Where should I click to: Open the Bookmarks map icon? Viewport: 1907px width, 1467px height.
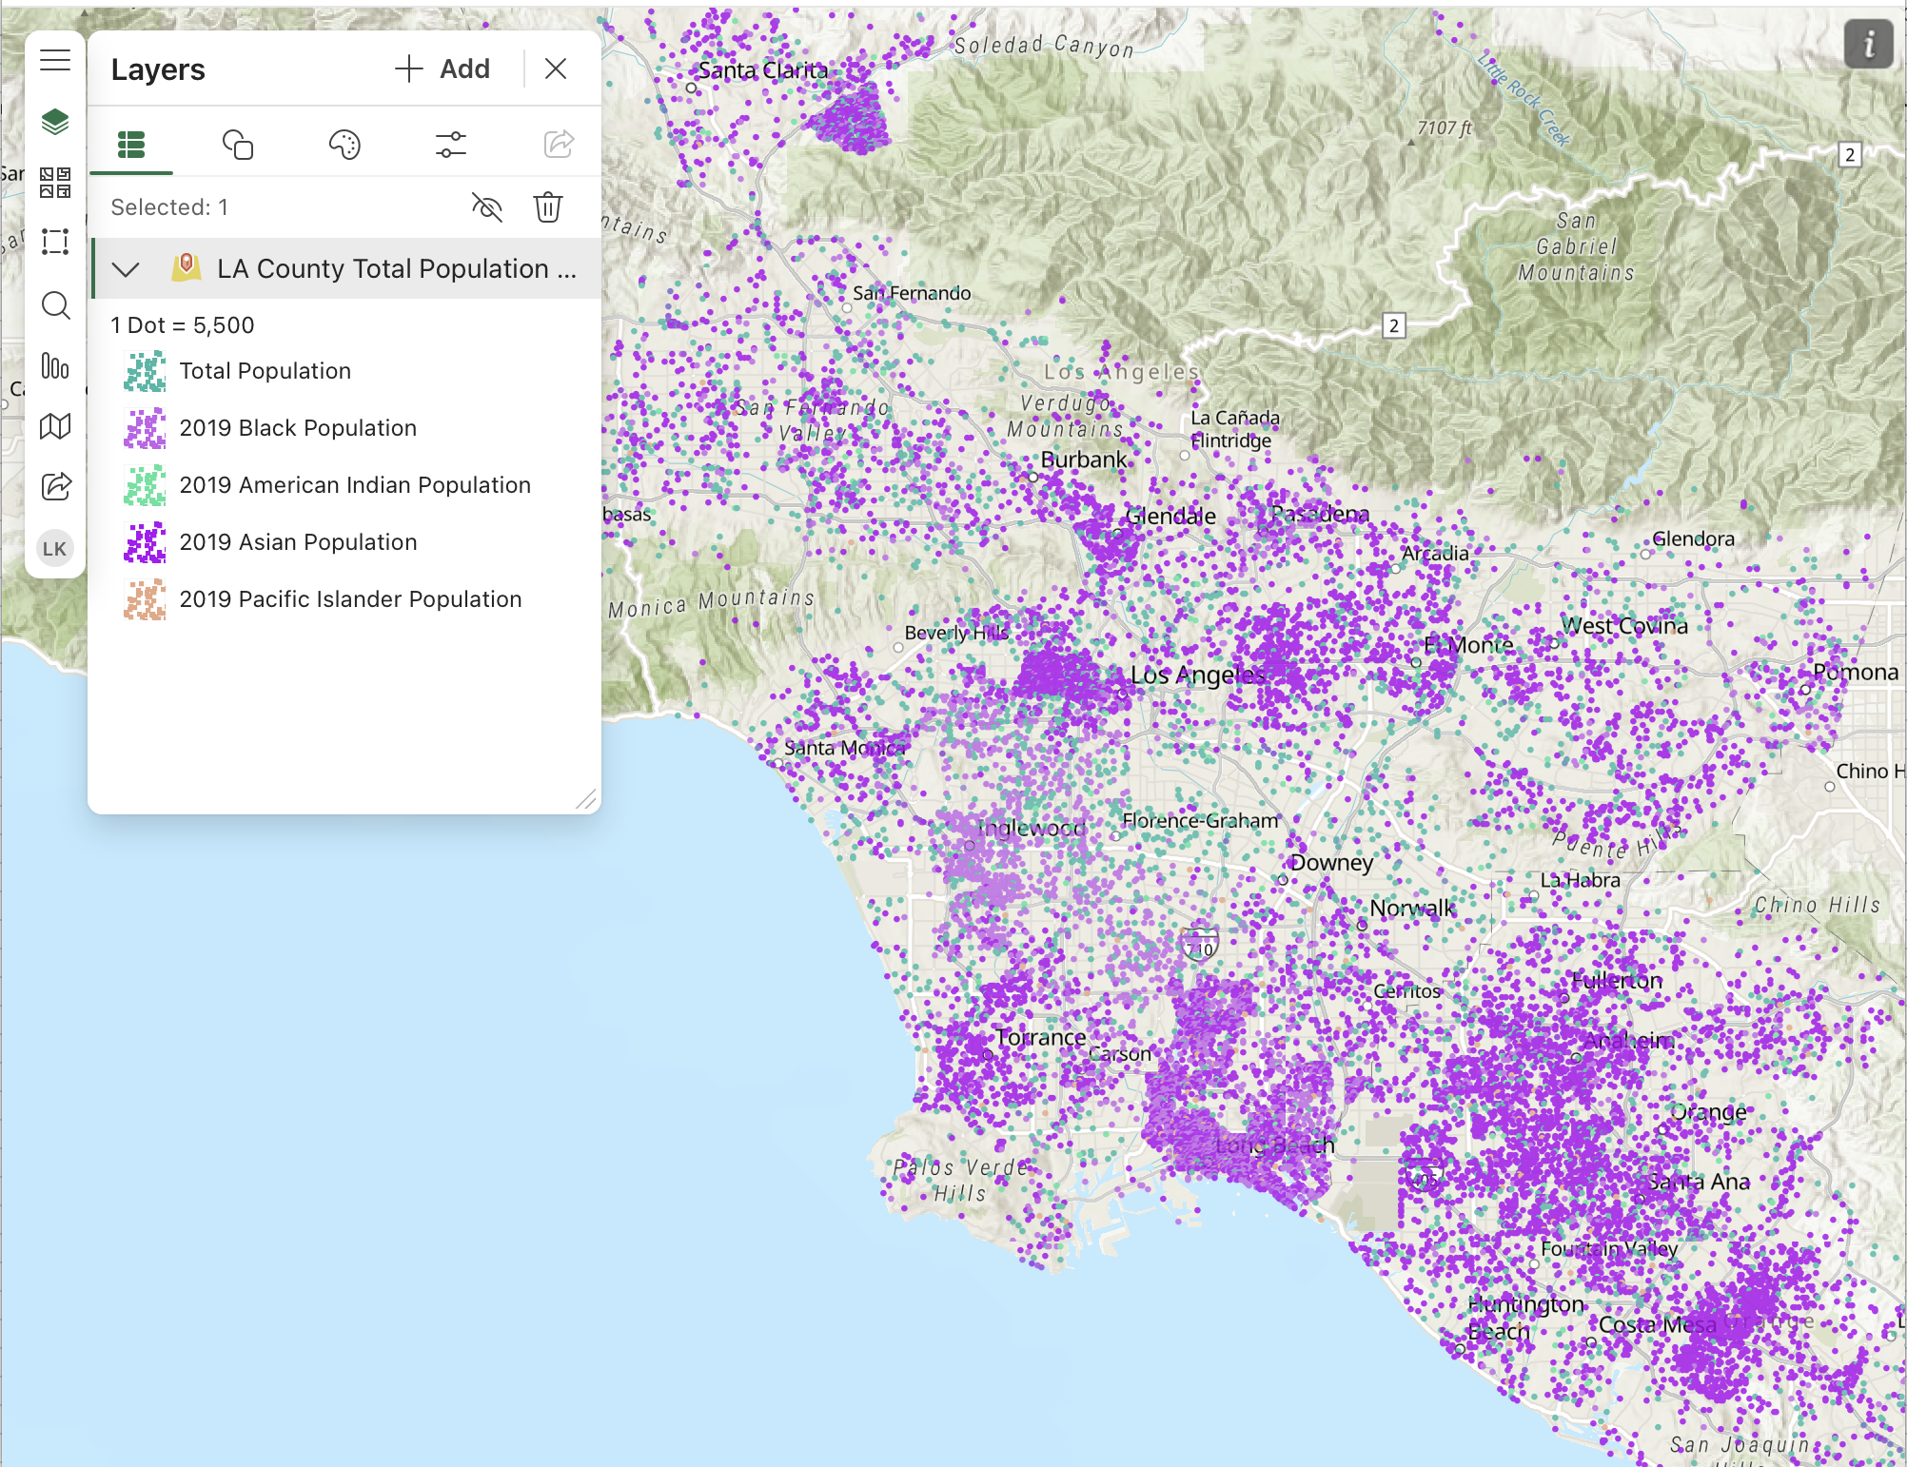coord(55,427)
